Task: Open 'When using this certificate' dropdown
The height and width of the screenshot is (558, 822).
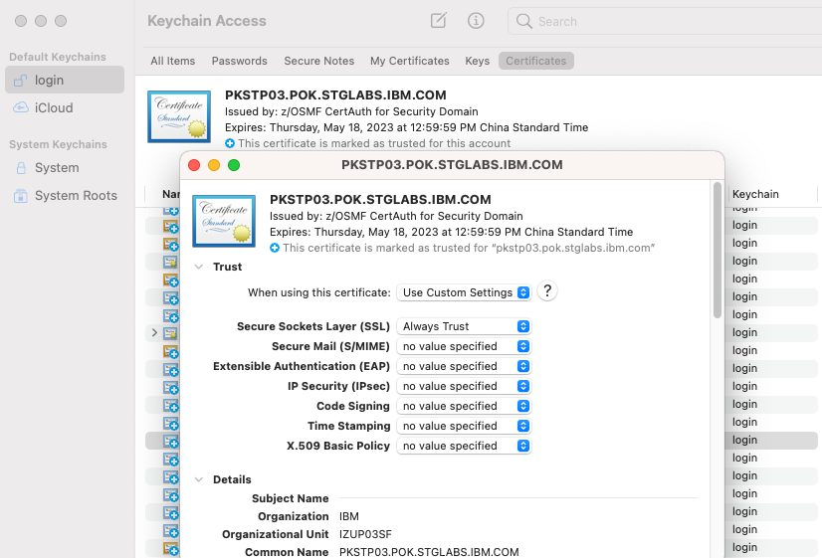Action: [464, 292]
